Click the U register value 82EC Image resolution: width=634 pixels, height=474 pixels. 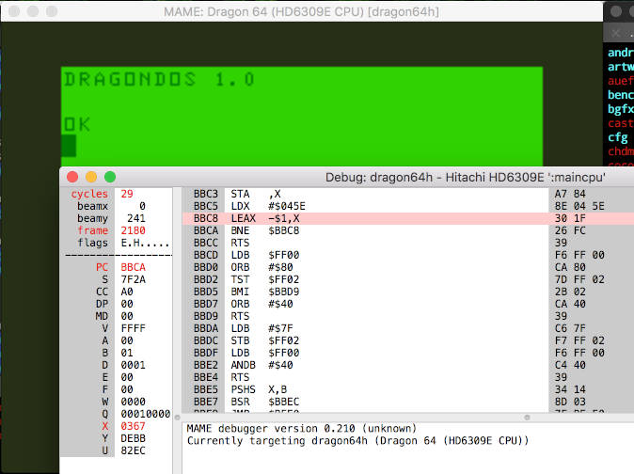point(133,450)
